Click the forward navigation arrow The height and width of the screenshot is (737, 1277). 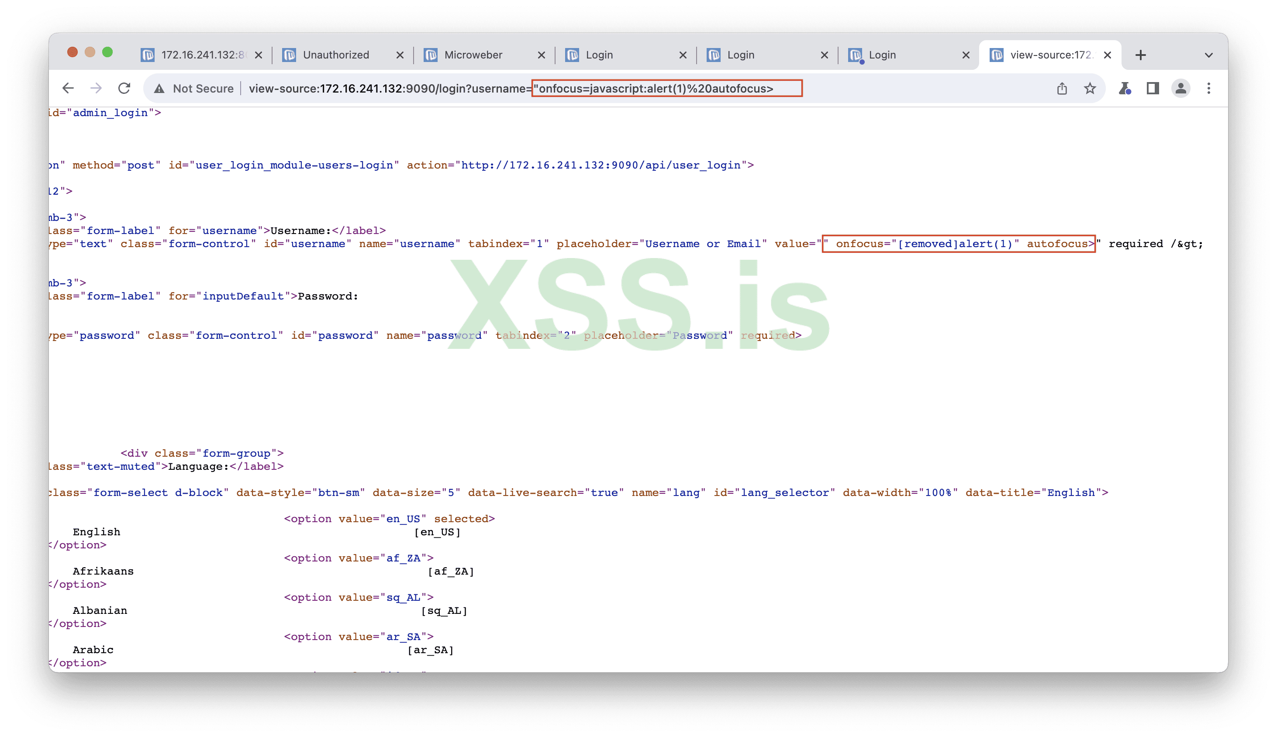coord(96,89)
